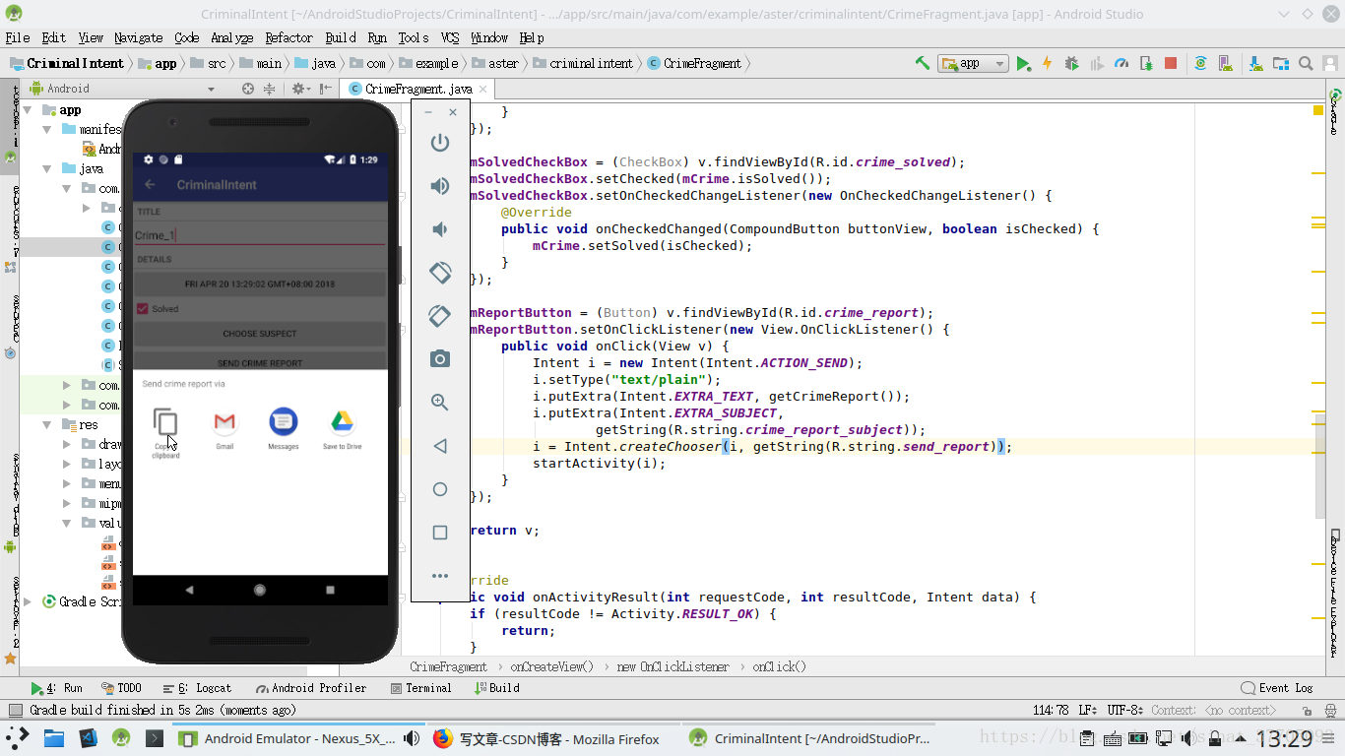The image size is (1345, 756).
Task: Click the date button FRI APR 20 in emulator
Action: (260, 284)
